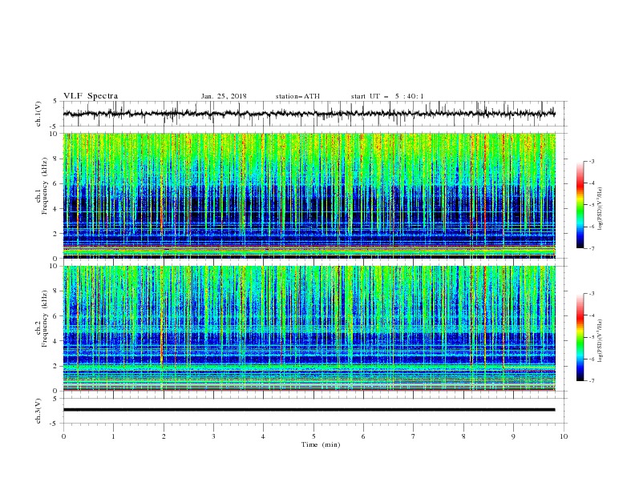This screenshot has height=490, width=635.
Task: Click the ch.1 spectrogram color scale bar
Action: coord(580,205)
